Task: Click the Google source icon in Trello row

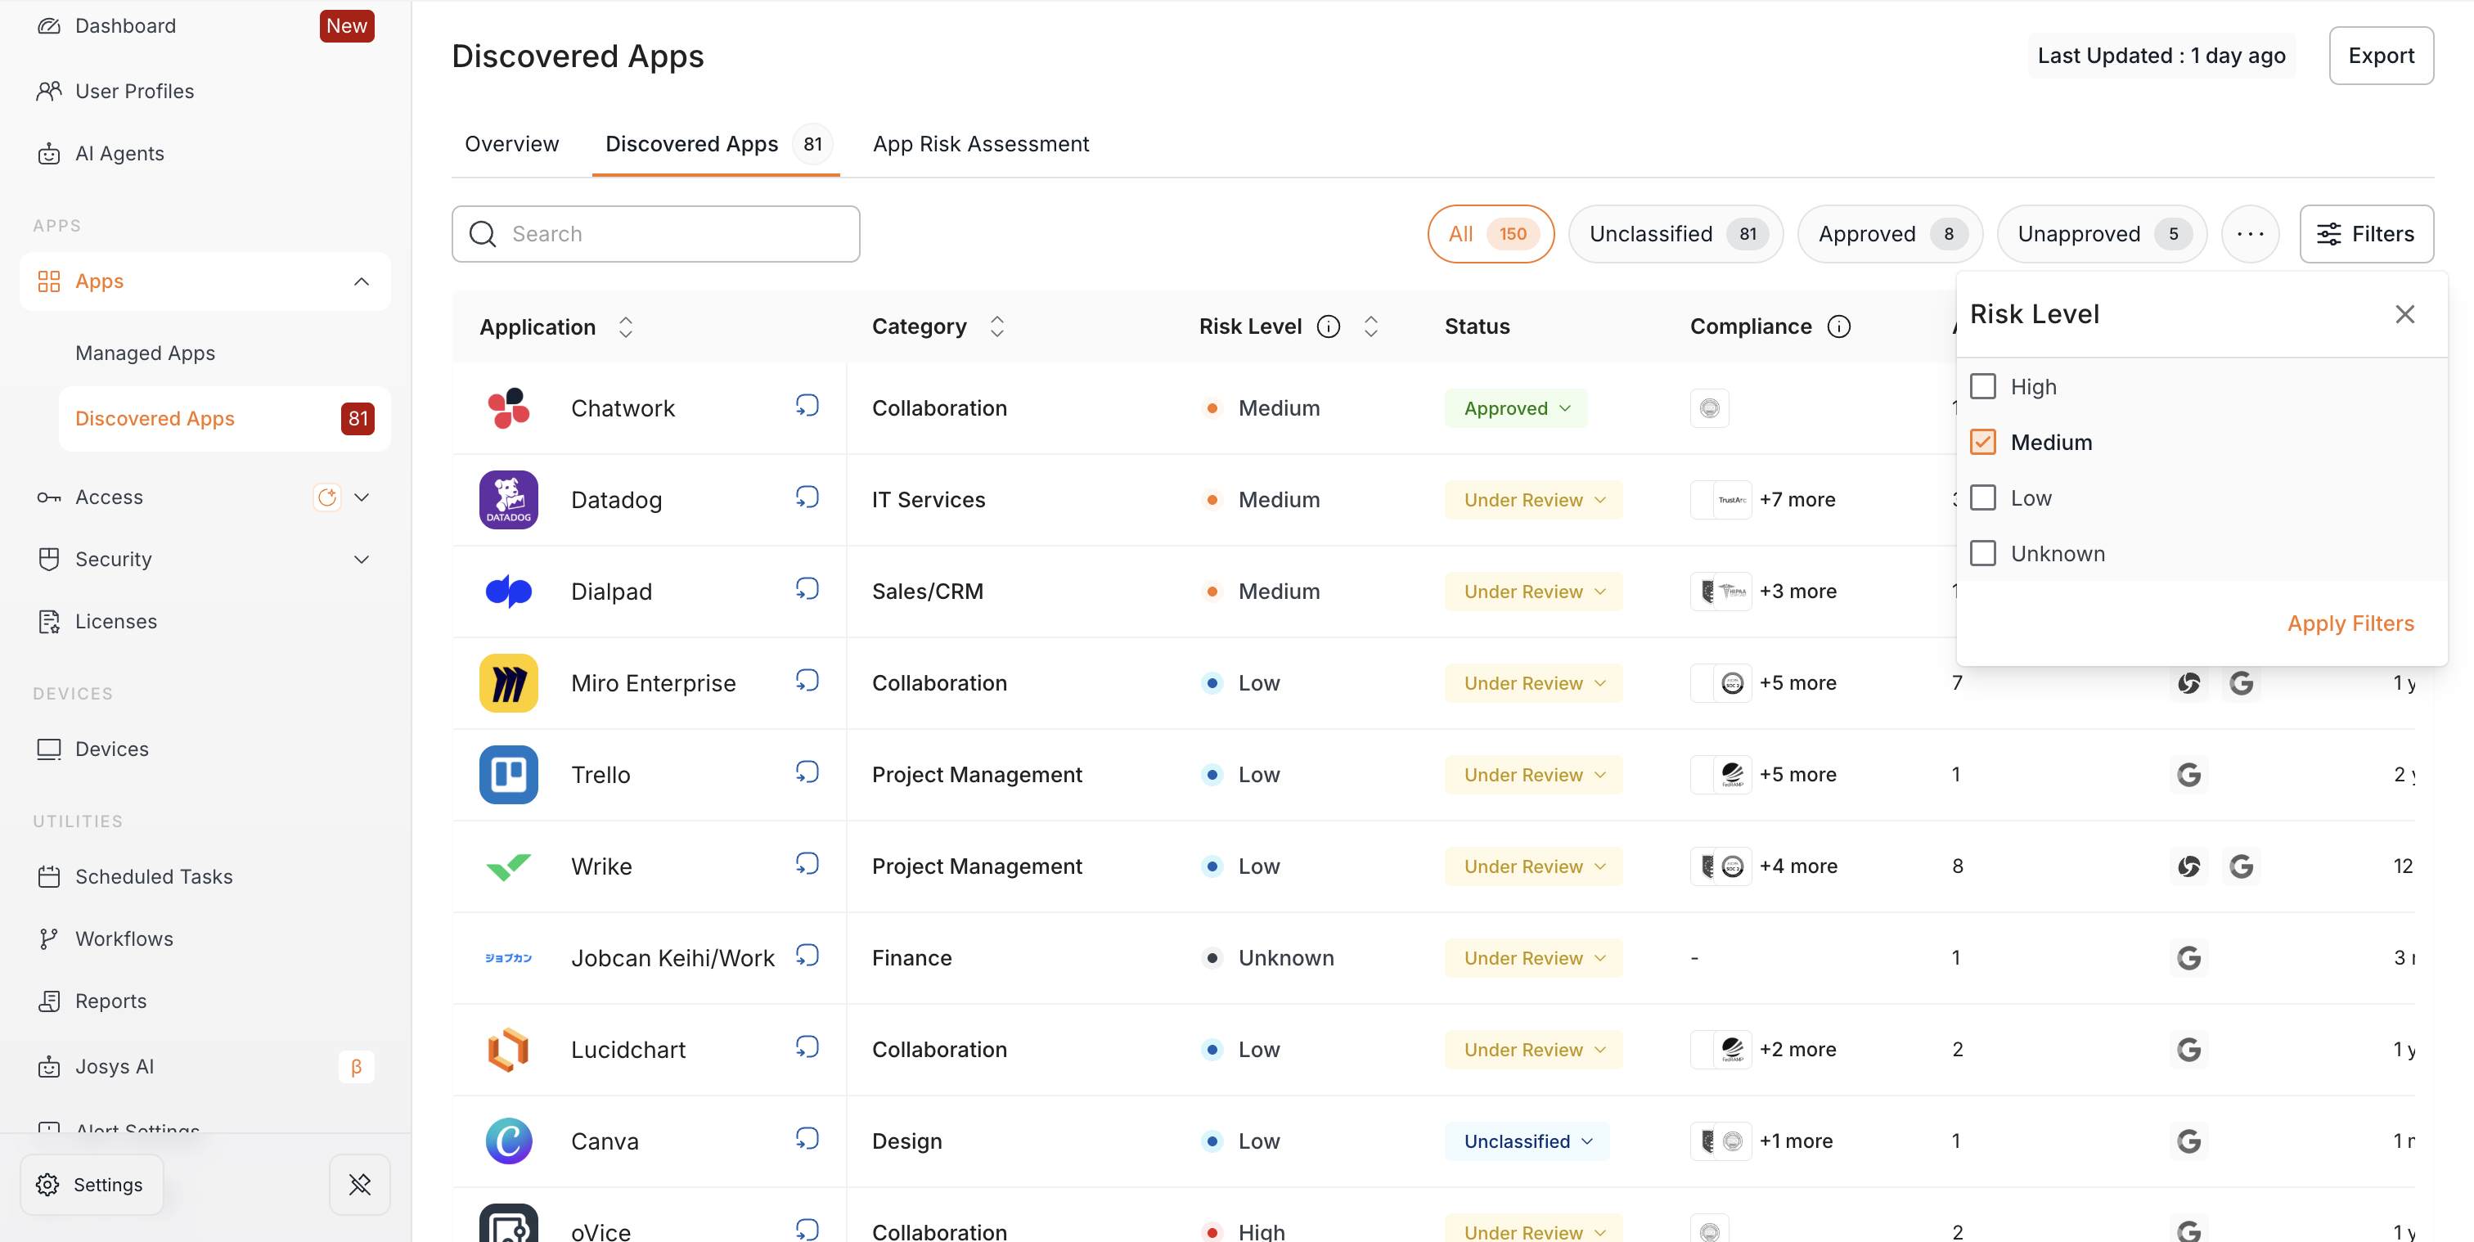Action: (x=2188, y=774)
